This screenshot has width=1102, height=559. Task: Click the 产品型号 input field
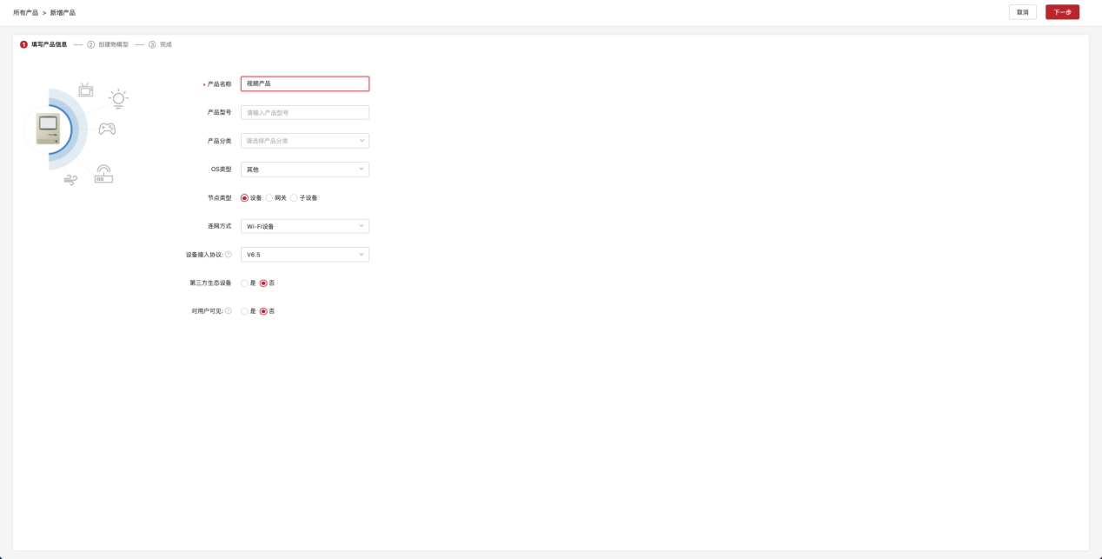pos(304,112)
